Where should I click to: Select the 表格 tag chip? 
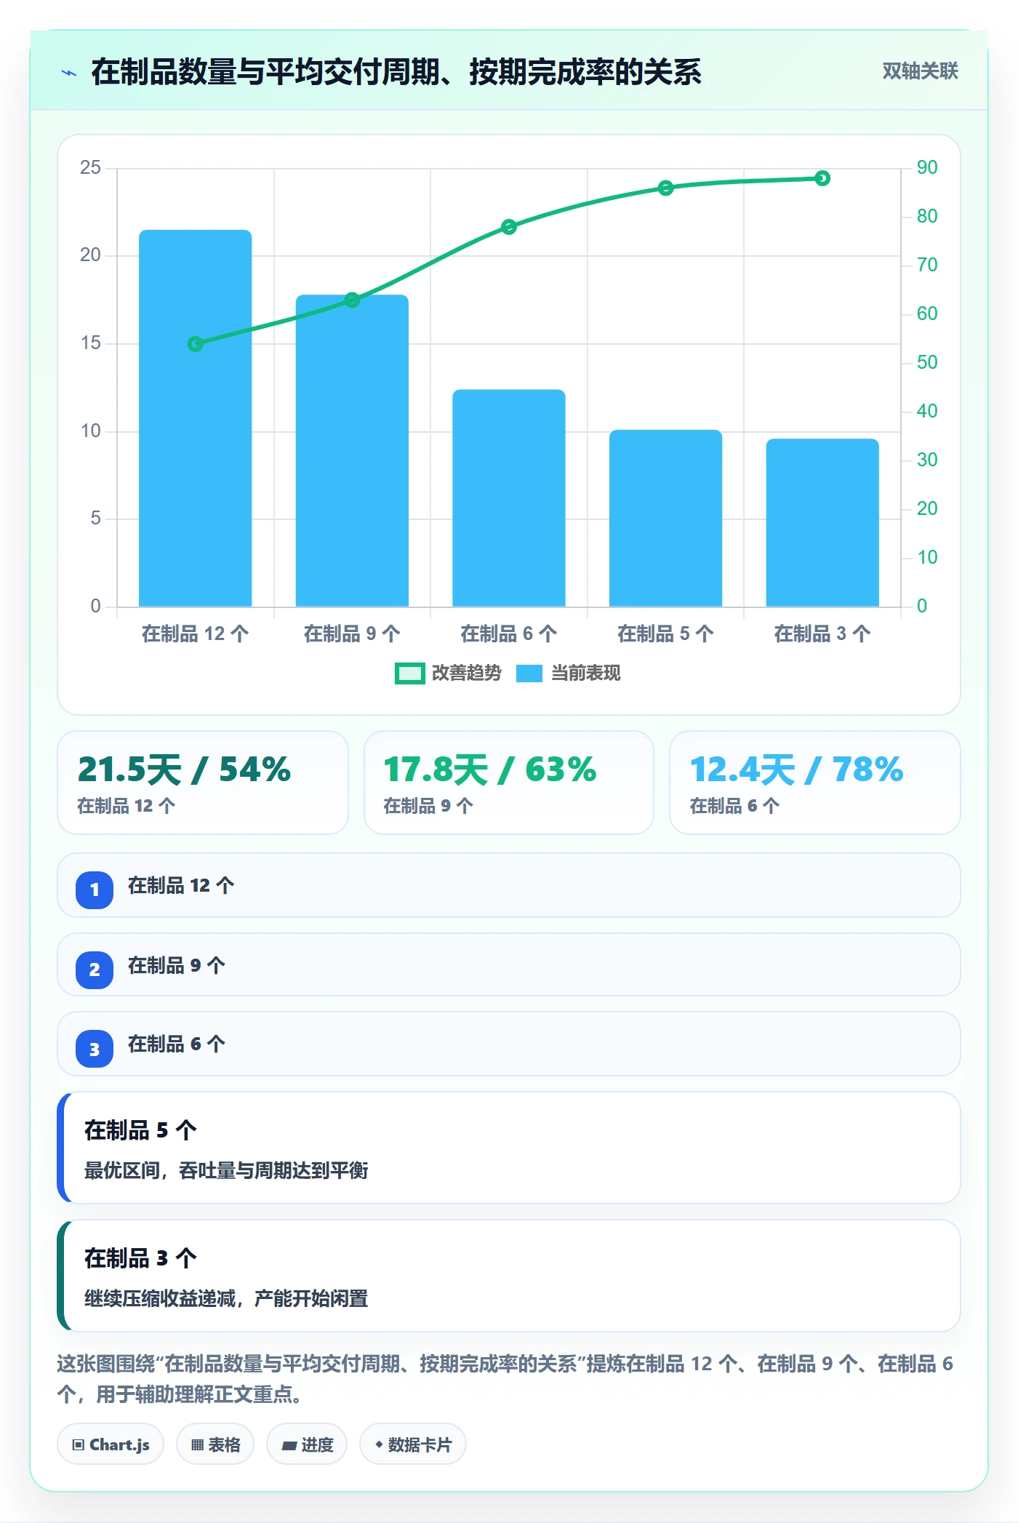click(x=215, y=1444)
